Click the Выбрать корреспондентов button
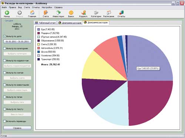Screen dimensions: 185x138 click(x=17, y=66)
